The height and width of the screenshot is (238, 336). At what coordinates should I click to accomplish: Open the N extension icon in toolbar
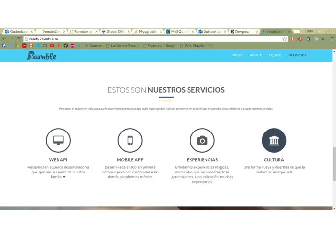pos(323,39)
